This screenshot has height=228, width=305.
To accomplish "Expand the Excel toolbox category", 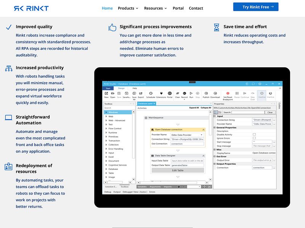I will tap(106, 157).
